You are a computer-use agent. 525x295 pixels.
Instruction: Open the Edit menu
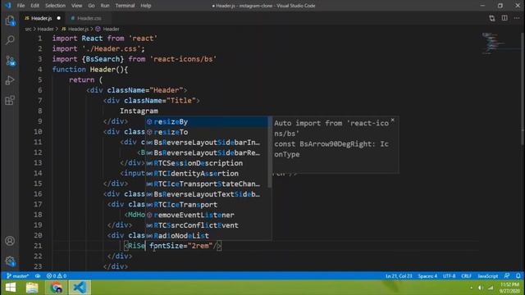click(34, 6)
